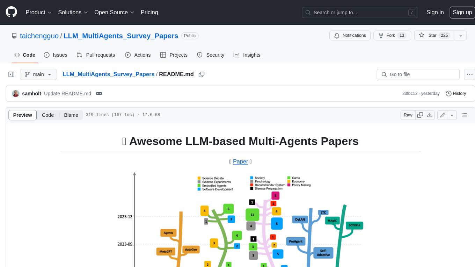Select the Code view toggle
This screenshot has width=475, height=267.
(x=48, y=115)
